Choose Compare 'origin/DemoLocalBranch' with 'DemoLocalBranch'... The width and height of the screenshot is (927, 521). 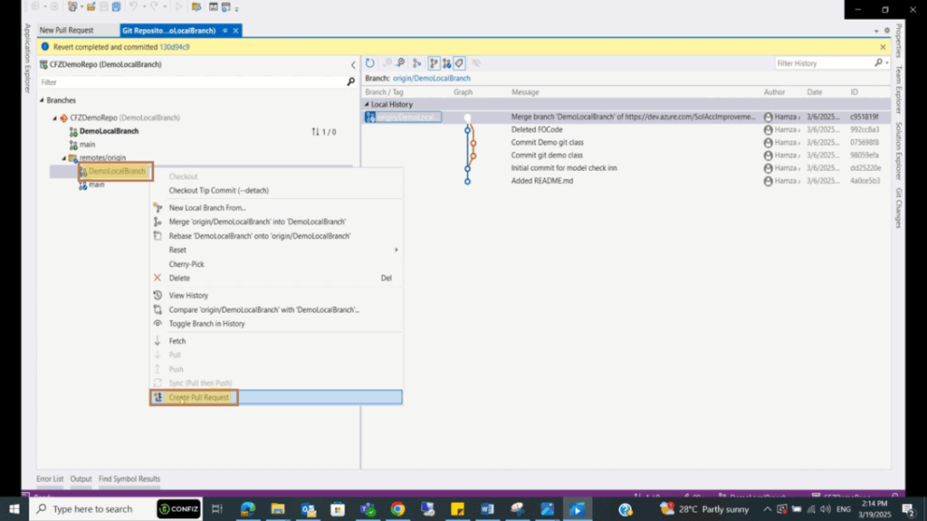point(276,309)
